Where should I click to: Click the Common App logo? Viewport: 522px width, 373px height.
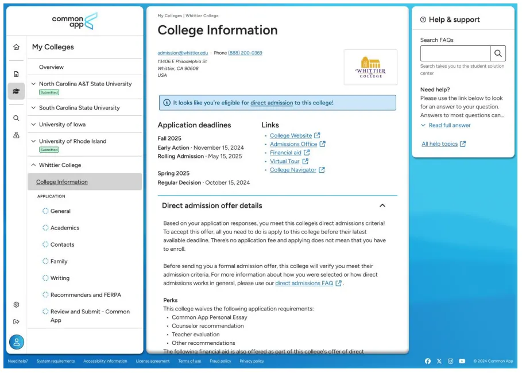coord(75,21)
